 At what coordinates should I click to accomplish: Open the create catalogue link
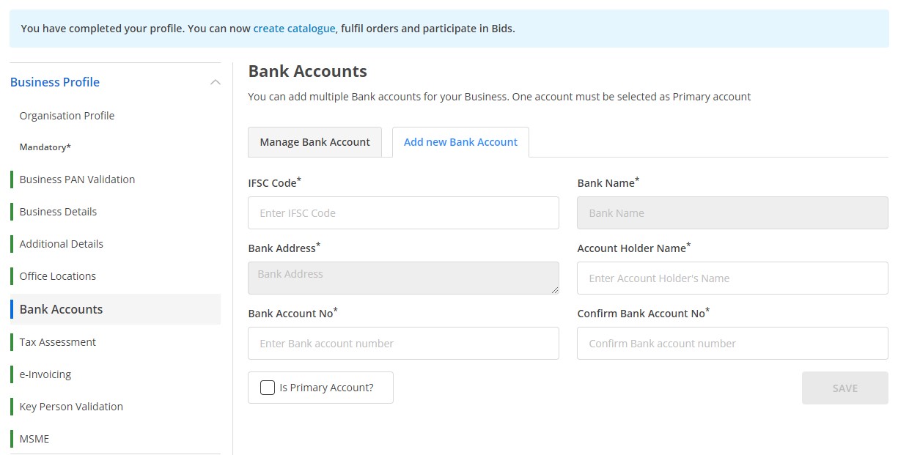293,28
